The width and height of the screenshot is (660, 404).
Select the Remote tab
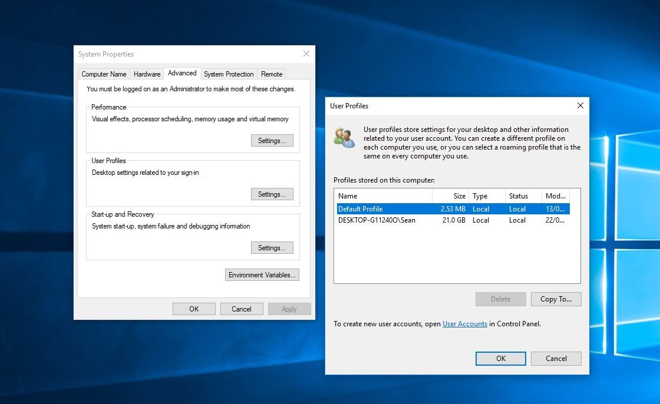click(x=271, y=74)
